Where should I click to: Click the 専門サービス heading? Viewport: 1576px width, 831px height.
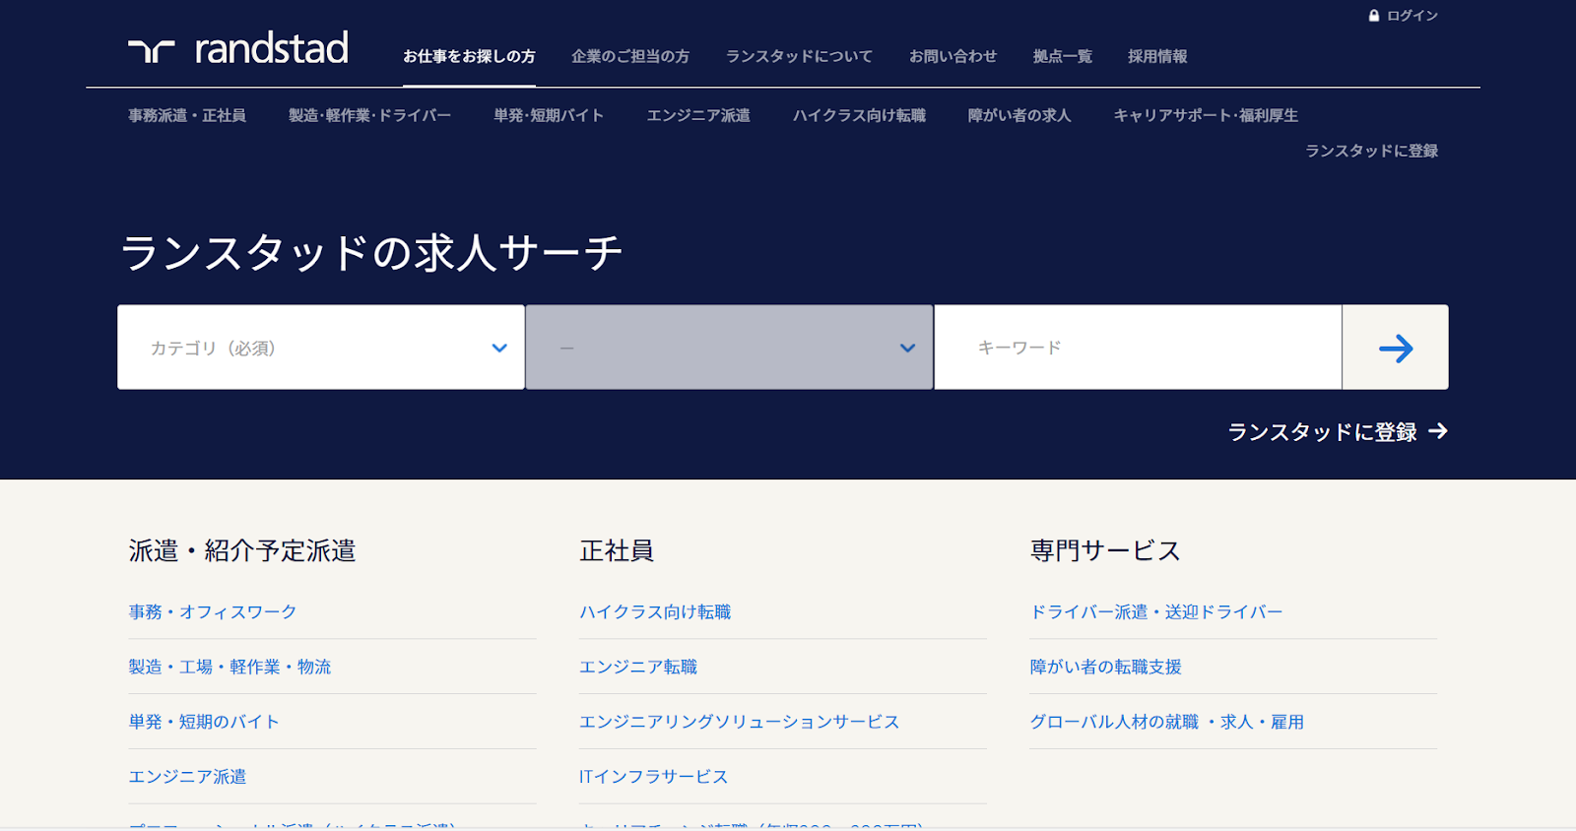1105,550
